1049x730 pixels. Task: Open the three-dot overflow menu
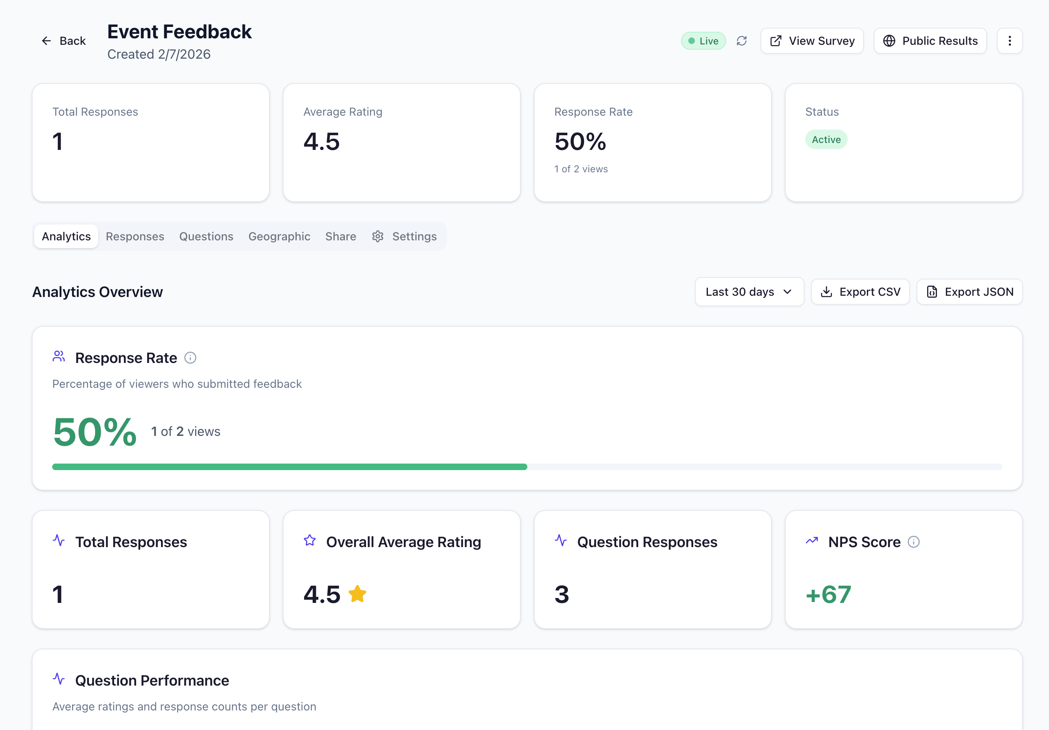click(x=1010, y=41)
